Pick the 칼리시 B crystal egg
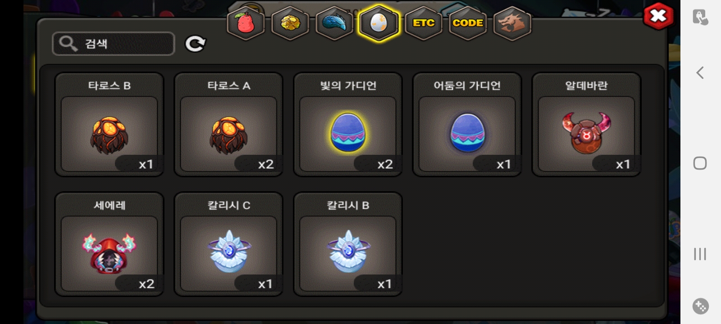Image resolution: width=721 pixels, height=324 pixels. point(348,244)
